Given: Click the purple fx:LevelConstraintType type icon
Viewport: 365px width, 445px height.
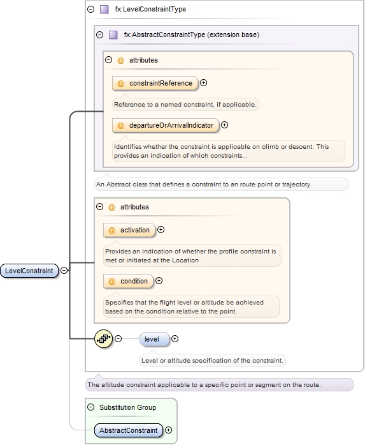Looking at the screenshot, I should [x=104, y=10].
